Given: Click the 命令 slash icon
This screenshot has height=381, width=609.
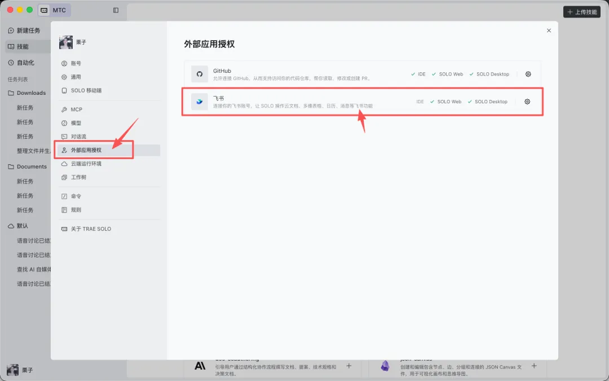Looking at the screenshot, I should pyautogui.click(x=64, y=196).
